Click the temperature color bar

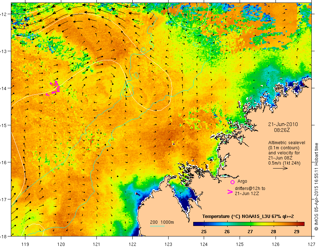click(249, 224)
